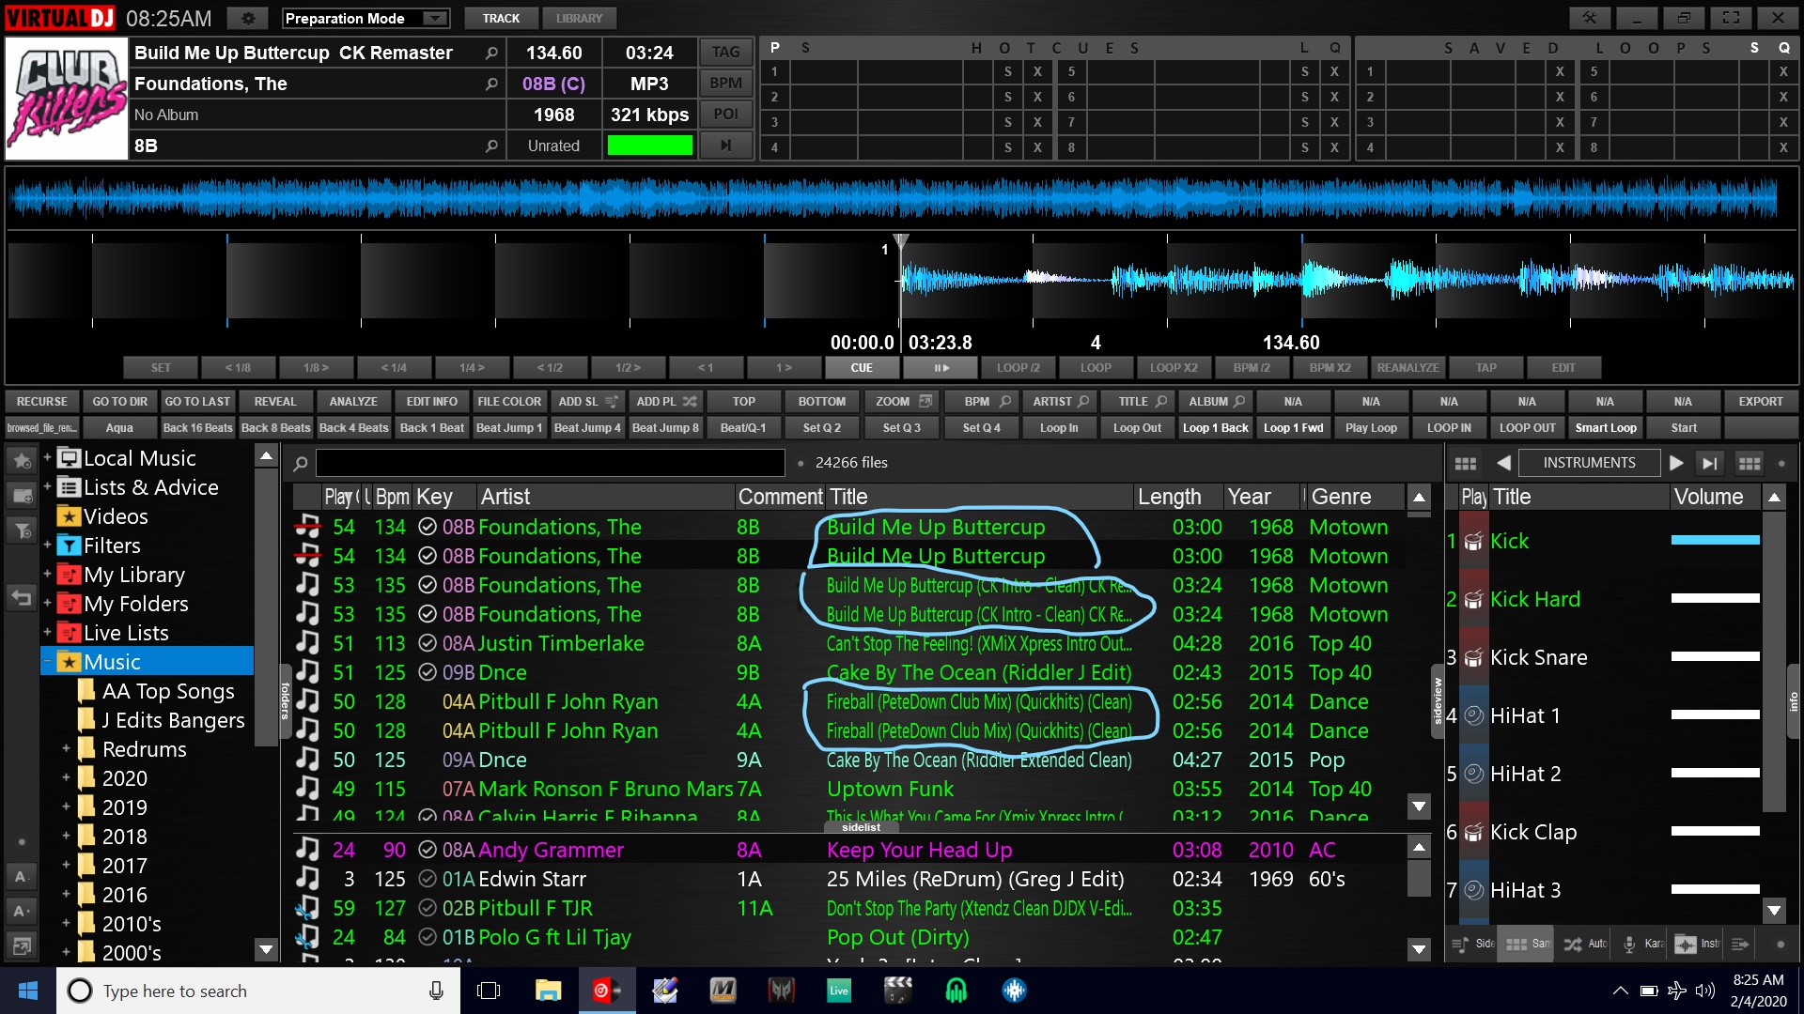
Task: Adjust the Kick sample volume bar
Action: 1715,540
